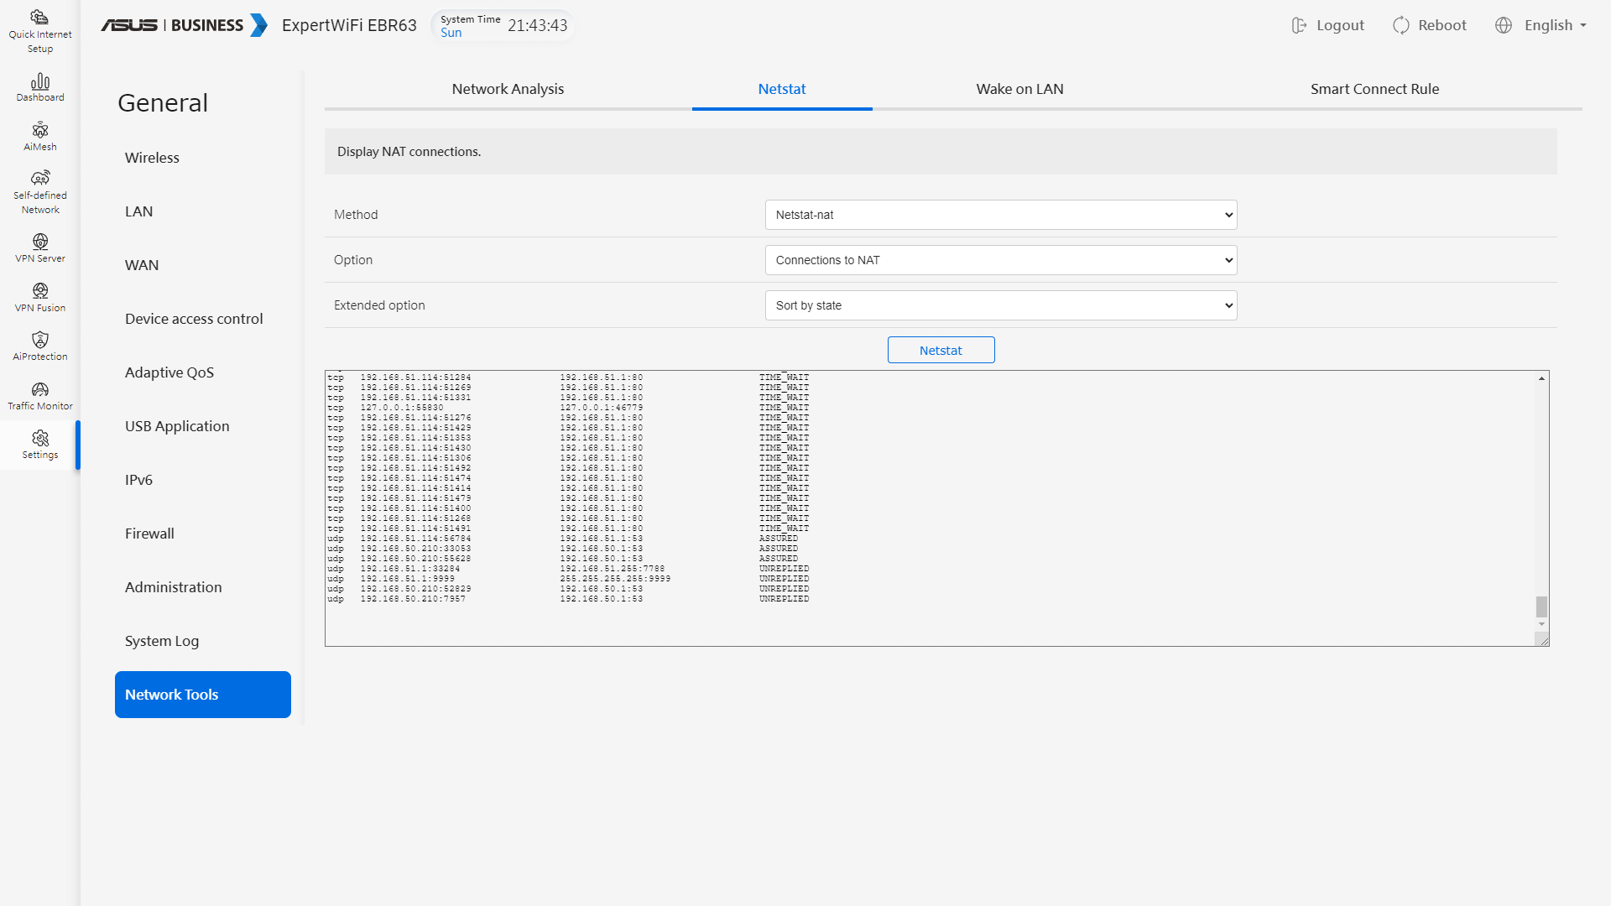1611x906 pixels.
Task: Click the output box scrollbar up arrow
Action: (1541, 378)
